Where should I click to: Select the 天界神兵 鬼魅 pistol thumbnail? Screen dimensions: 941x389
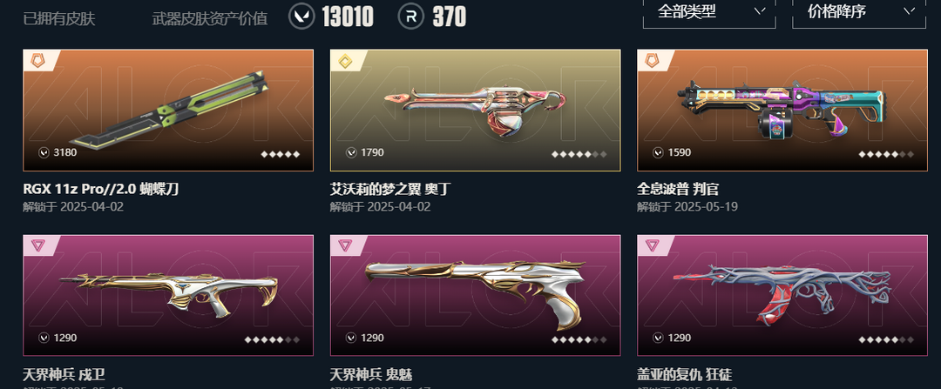(x=476, y=295)
